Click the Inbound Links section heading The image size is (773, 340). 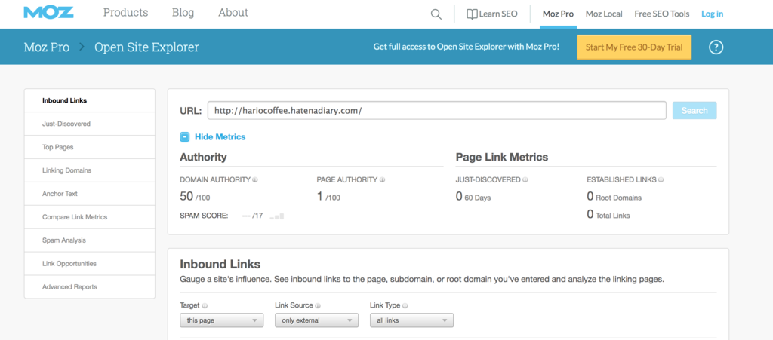pyautogui.click(x=220, y=264)
